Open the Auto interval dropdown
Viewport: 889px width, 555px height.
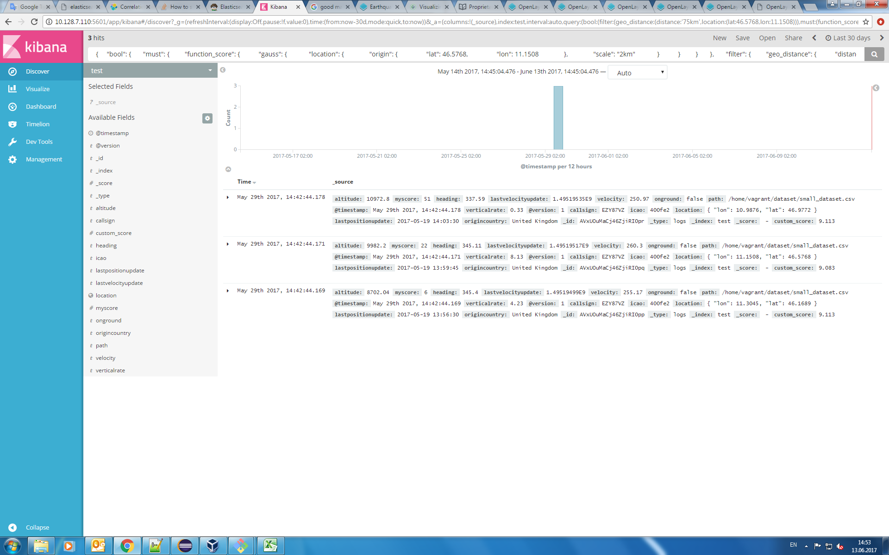coord(637,73)
